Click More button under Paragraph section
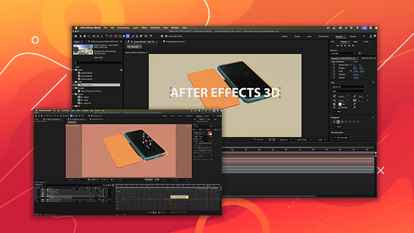This screenshot has height=233, width=414. pyautogui.click(x=338, y=127)
